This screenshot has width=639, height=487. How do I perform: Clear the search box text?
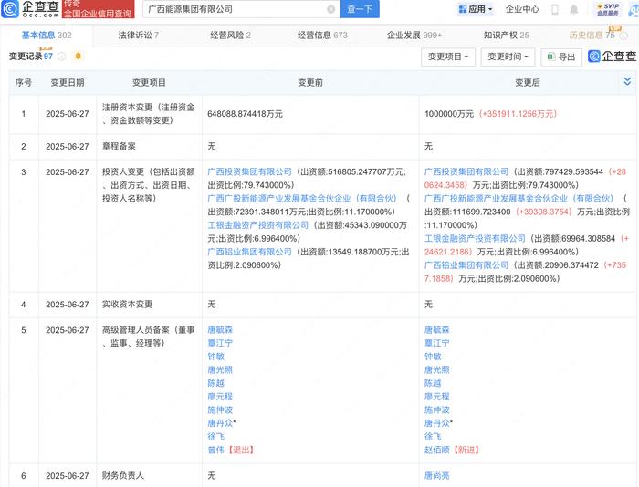(330, 9)
